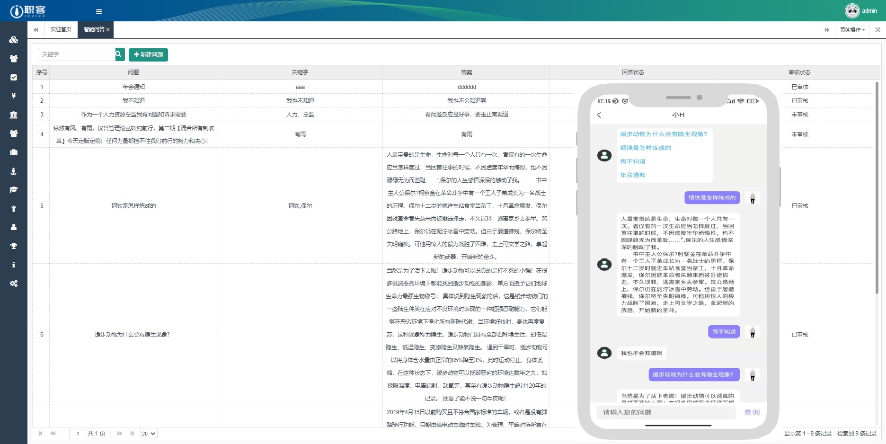Click into the 关键字 search field
886x444 pixels.
(x=77, y=54)
